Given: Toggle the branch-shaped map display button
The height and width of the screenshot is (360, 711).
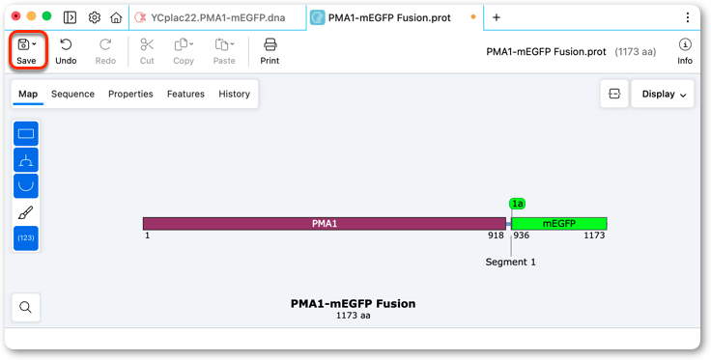Looking at the screenshot, I should point(26,160).
